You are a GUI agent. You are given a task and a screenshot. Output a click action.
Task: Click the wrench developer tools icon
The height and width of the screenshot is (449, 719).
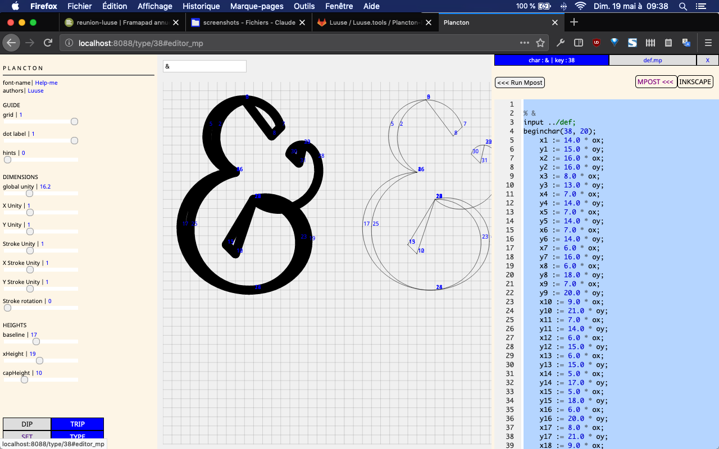(560, 43)
